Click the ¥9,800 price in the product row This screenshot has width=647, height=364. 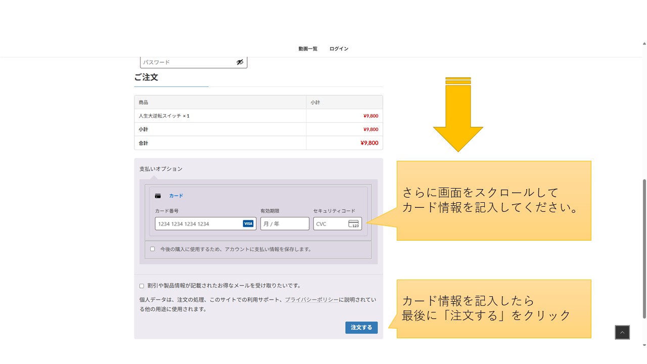pos(371,116)
